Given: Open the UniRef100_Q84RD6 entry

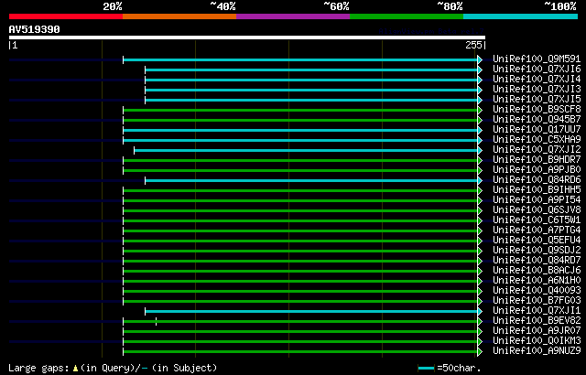Looking at the screenshot, I should click(x=537, y=180).
